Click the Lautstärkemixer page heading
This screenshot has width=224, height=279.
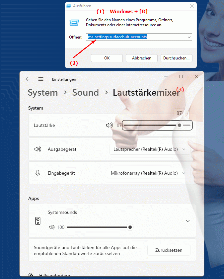146,93
